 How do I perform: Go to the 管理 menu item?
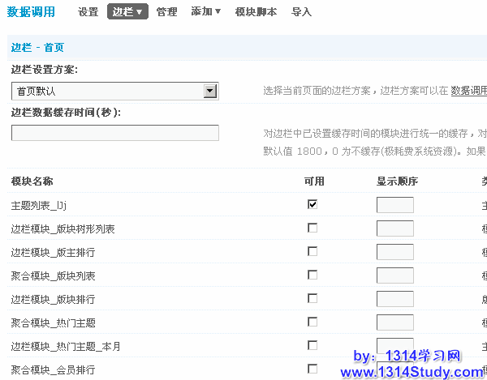pos(166,12)
